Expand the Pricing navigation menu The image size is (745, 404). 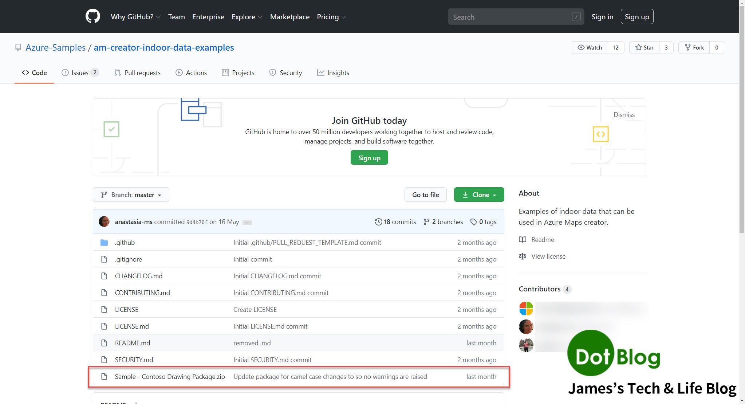(x=331, y=17)
